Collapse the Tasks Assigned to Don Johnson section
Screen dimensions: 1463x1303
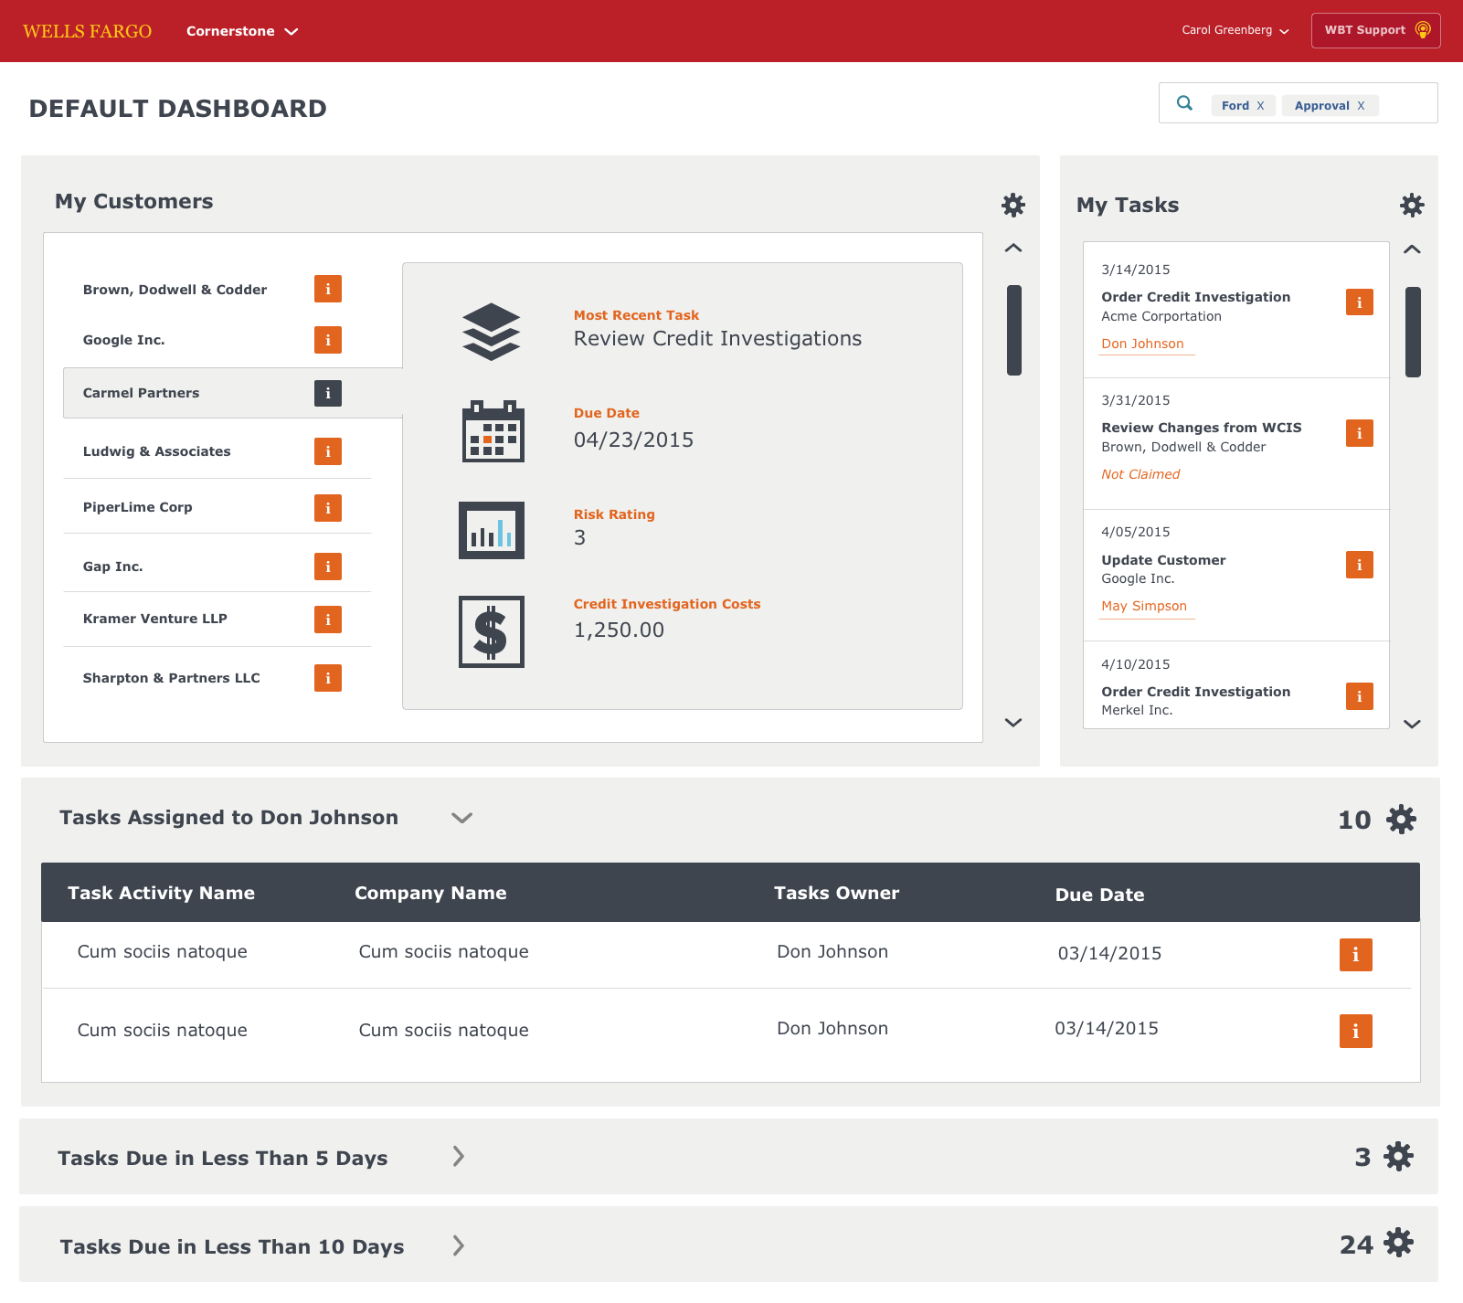click(461, 818)
